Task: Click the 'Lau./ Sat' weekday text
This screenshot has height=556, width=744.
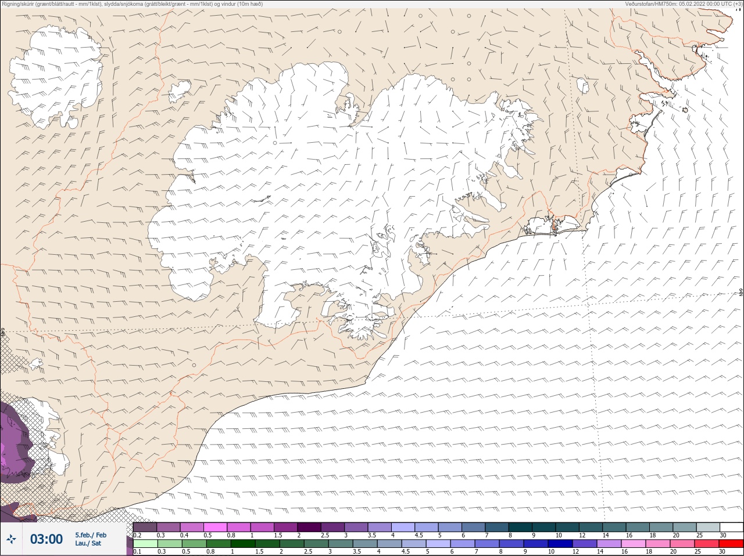Action: (88, 543)
